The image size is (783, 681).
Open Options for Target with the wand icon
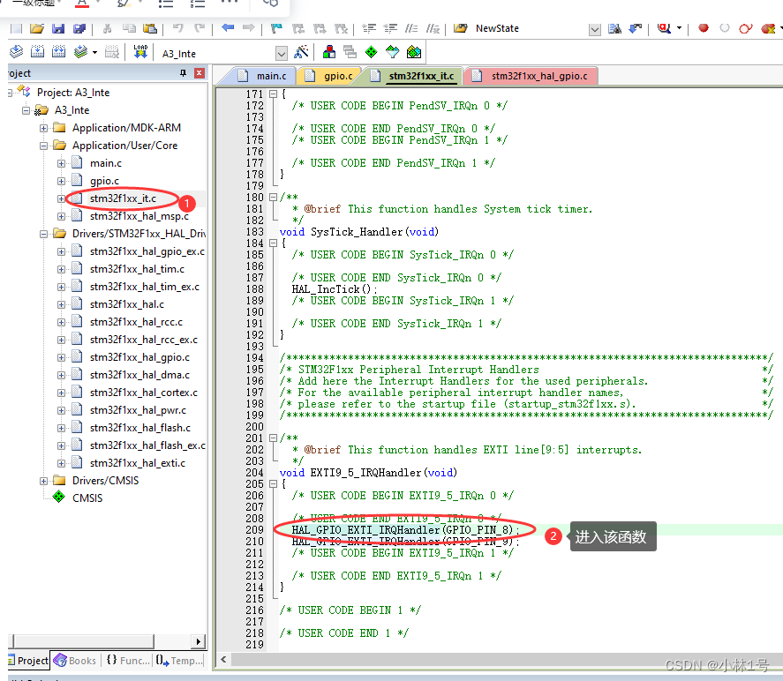click(x=301, y=51)
